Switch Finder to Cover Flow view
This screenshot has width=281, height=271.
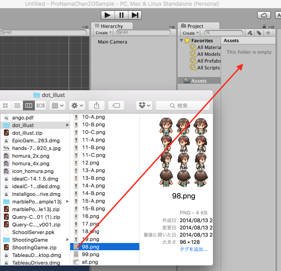[41, 106]
